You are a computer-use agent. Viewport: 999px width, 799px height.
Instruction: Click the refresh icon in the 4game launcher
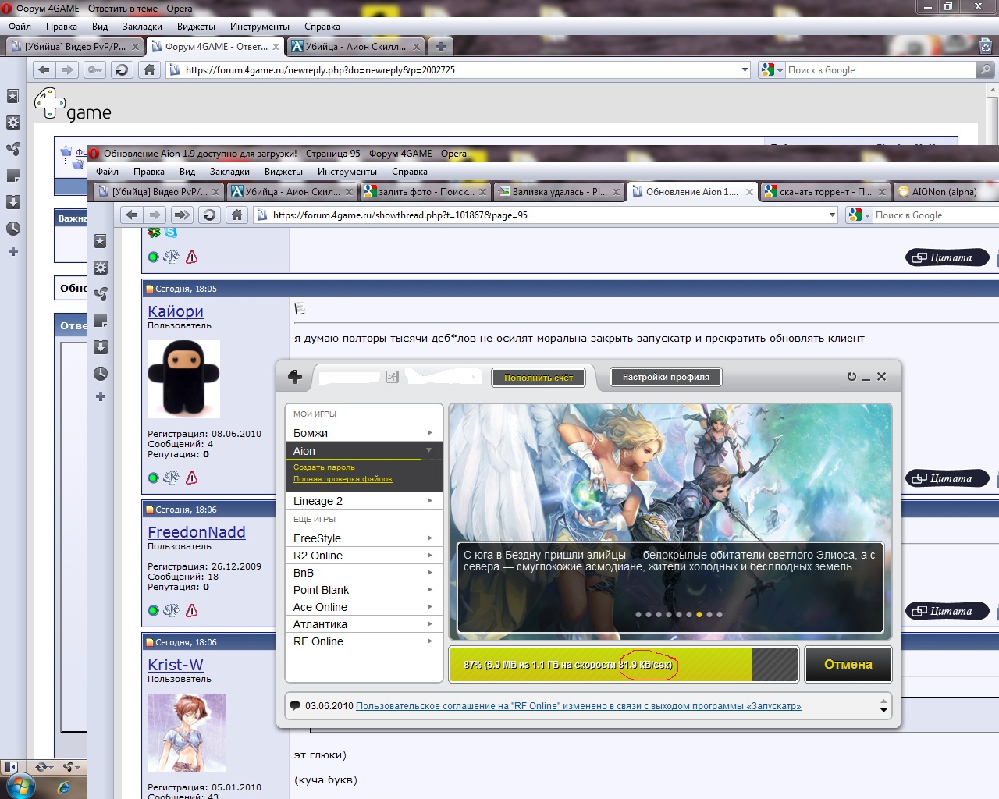(x=851, y=376)
